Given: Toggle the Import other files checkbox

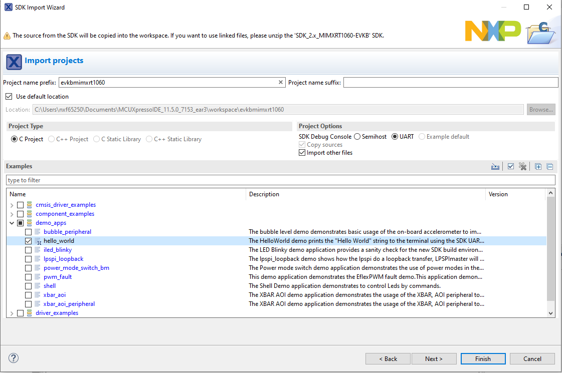Looking at the screenshot, I should pos(302,153).
